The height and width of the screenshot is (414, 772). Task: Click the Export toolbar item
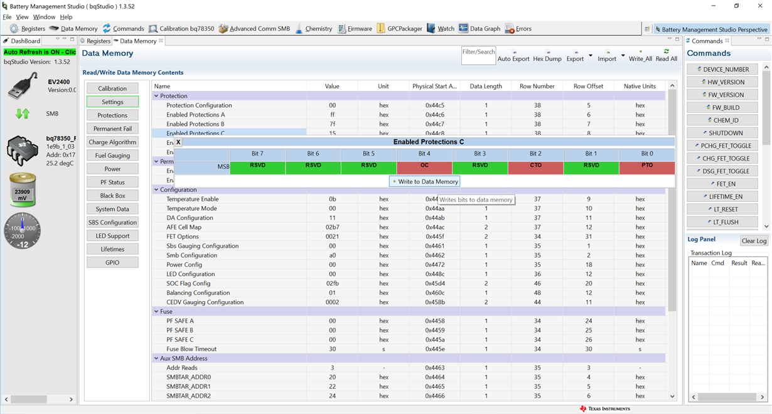[x=575, y=56]
